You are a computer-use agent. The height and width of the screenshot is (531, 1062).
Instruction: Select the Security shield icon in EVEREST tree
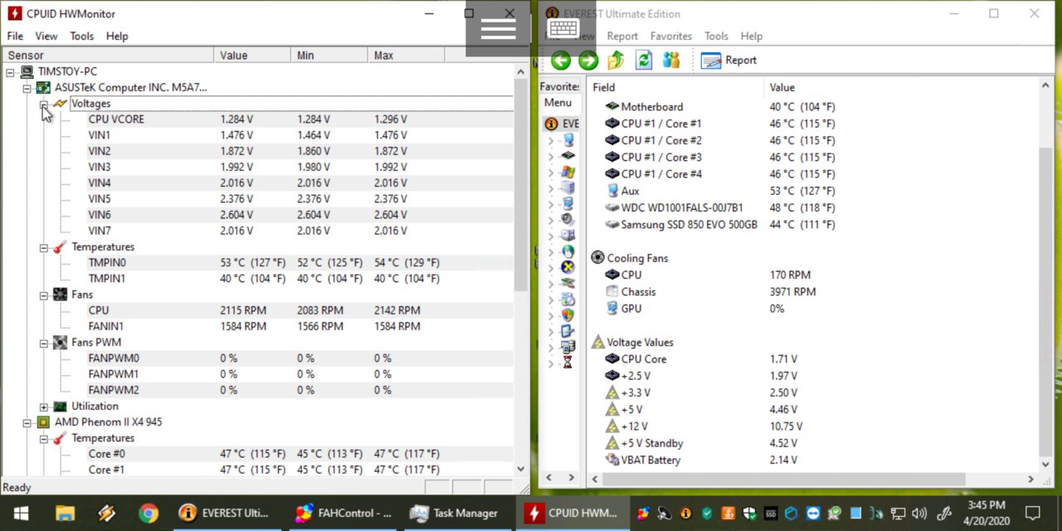(568, 315)
